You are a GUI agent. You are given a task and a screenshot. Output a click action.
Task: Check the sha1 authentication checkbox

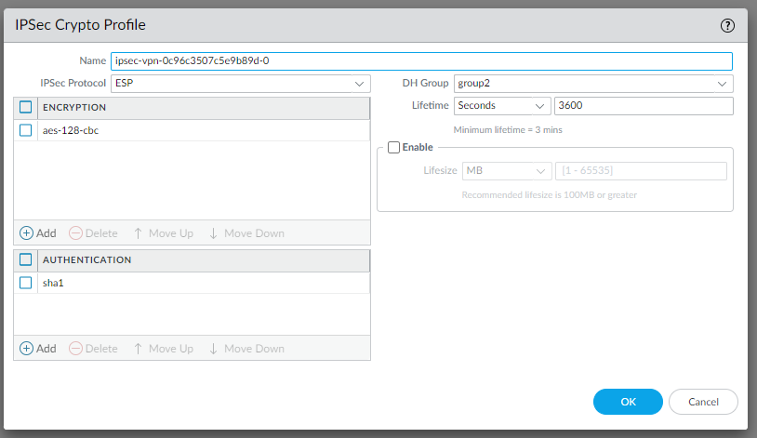click(26, 283)
